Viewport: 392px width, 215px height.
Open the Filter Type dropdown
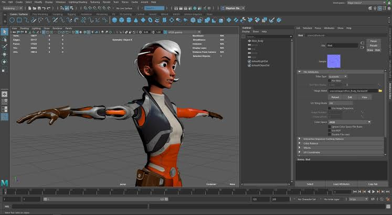pyautogui.click(x=338, y=77)
